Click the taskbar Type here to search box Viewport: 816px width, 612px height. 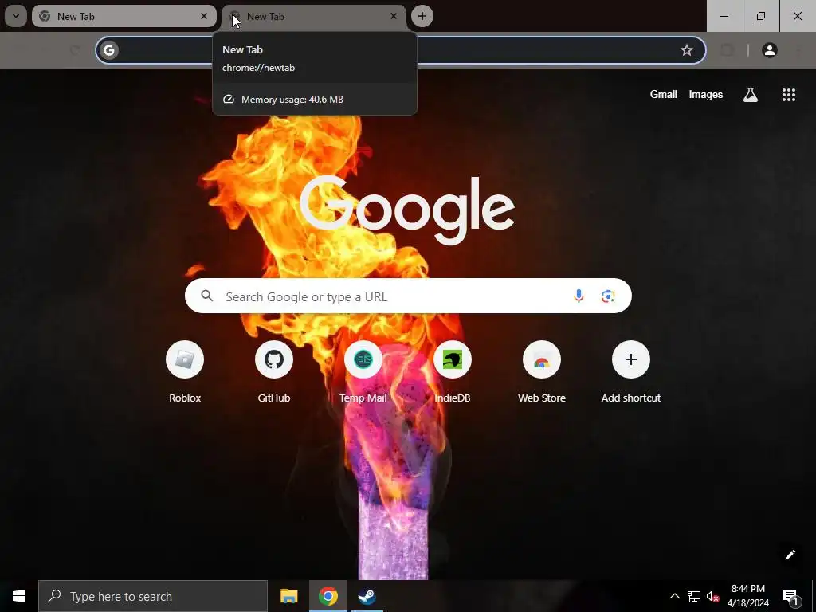click(153, 596)
